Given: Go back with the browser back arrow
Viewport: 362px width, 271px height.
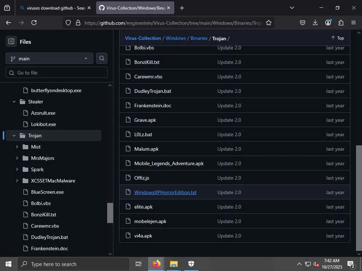Looking at the screenshot, I should coord(8,23).
